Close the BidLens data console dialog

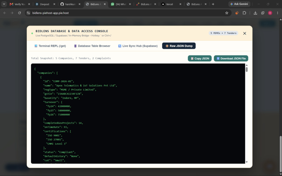(x=245, y=34)
